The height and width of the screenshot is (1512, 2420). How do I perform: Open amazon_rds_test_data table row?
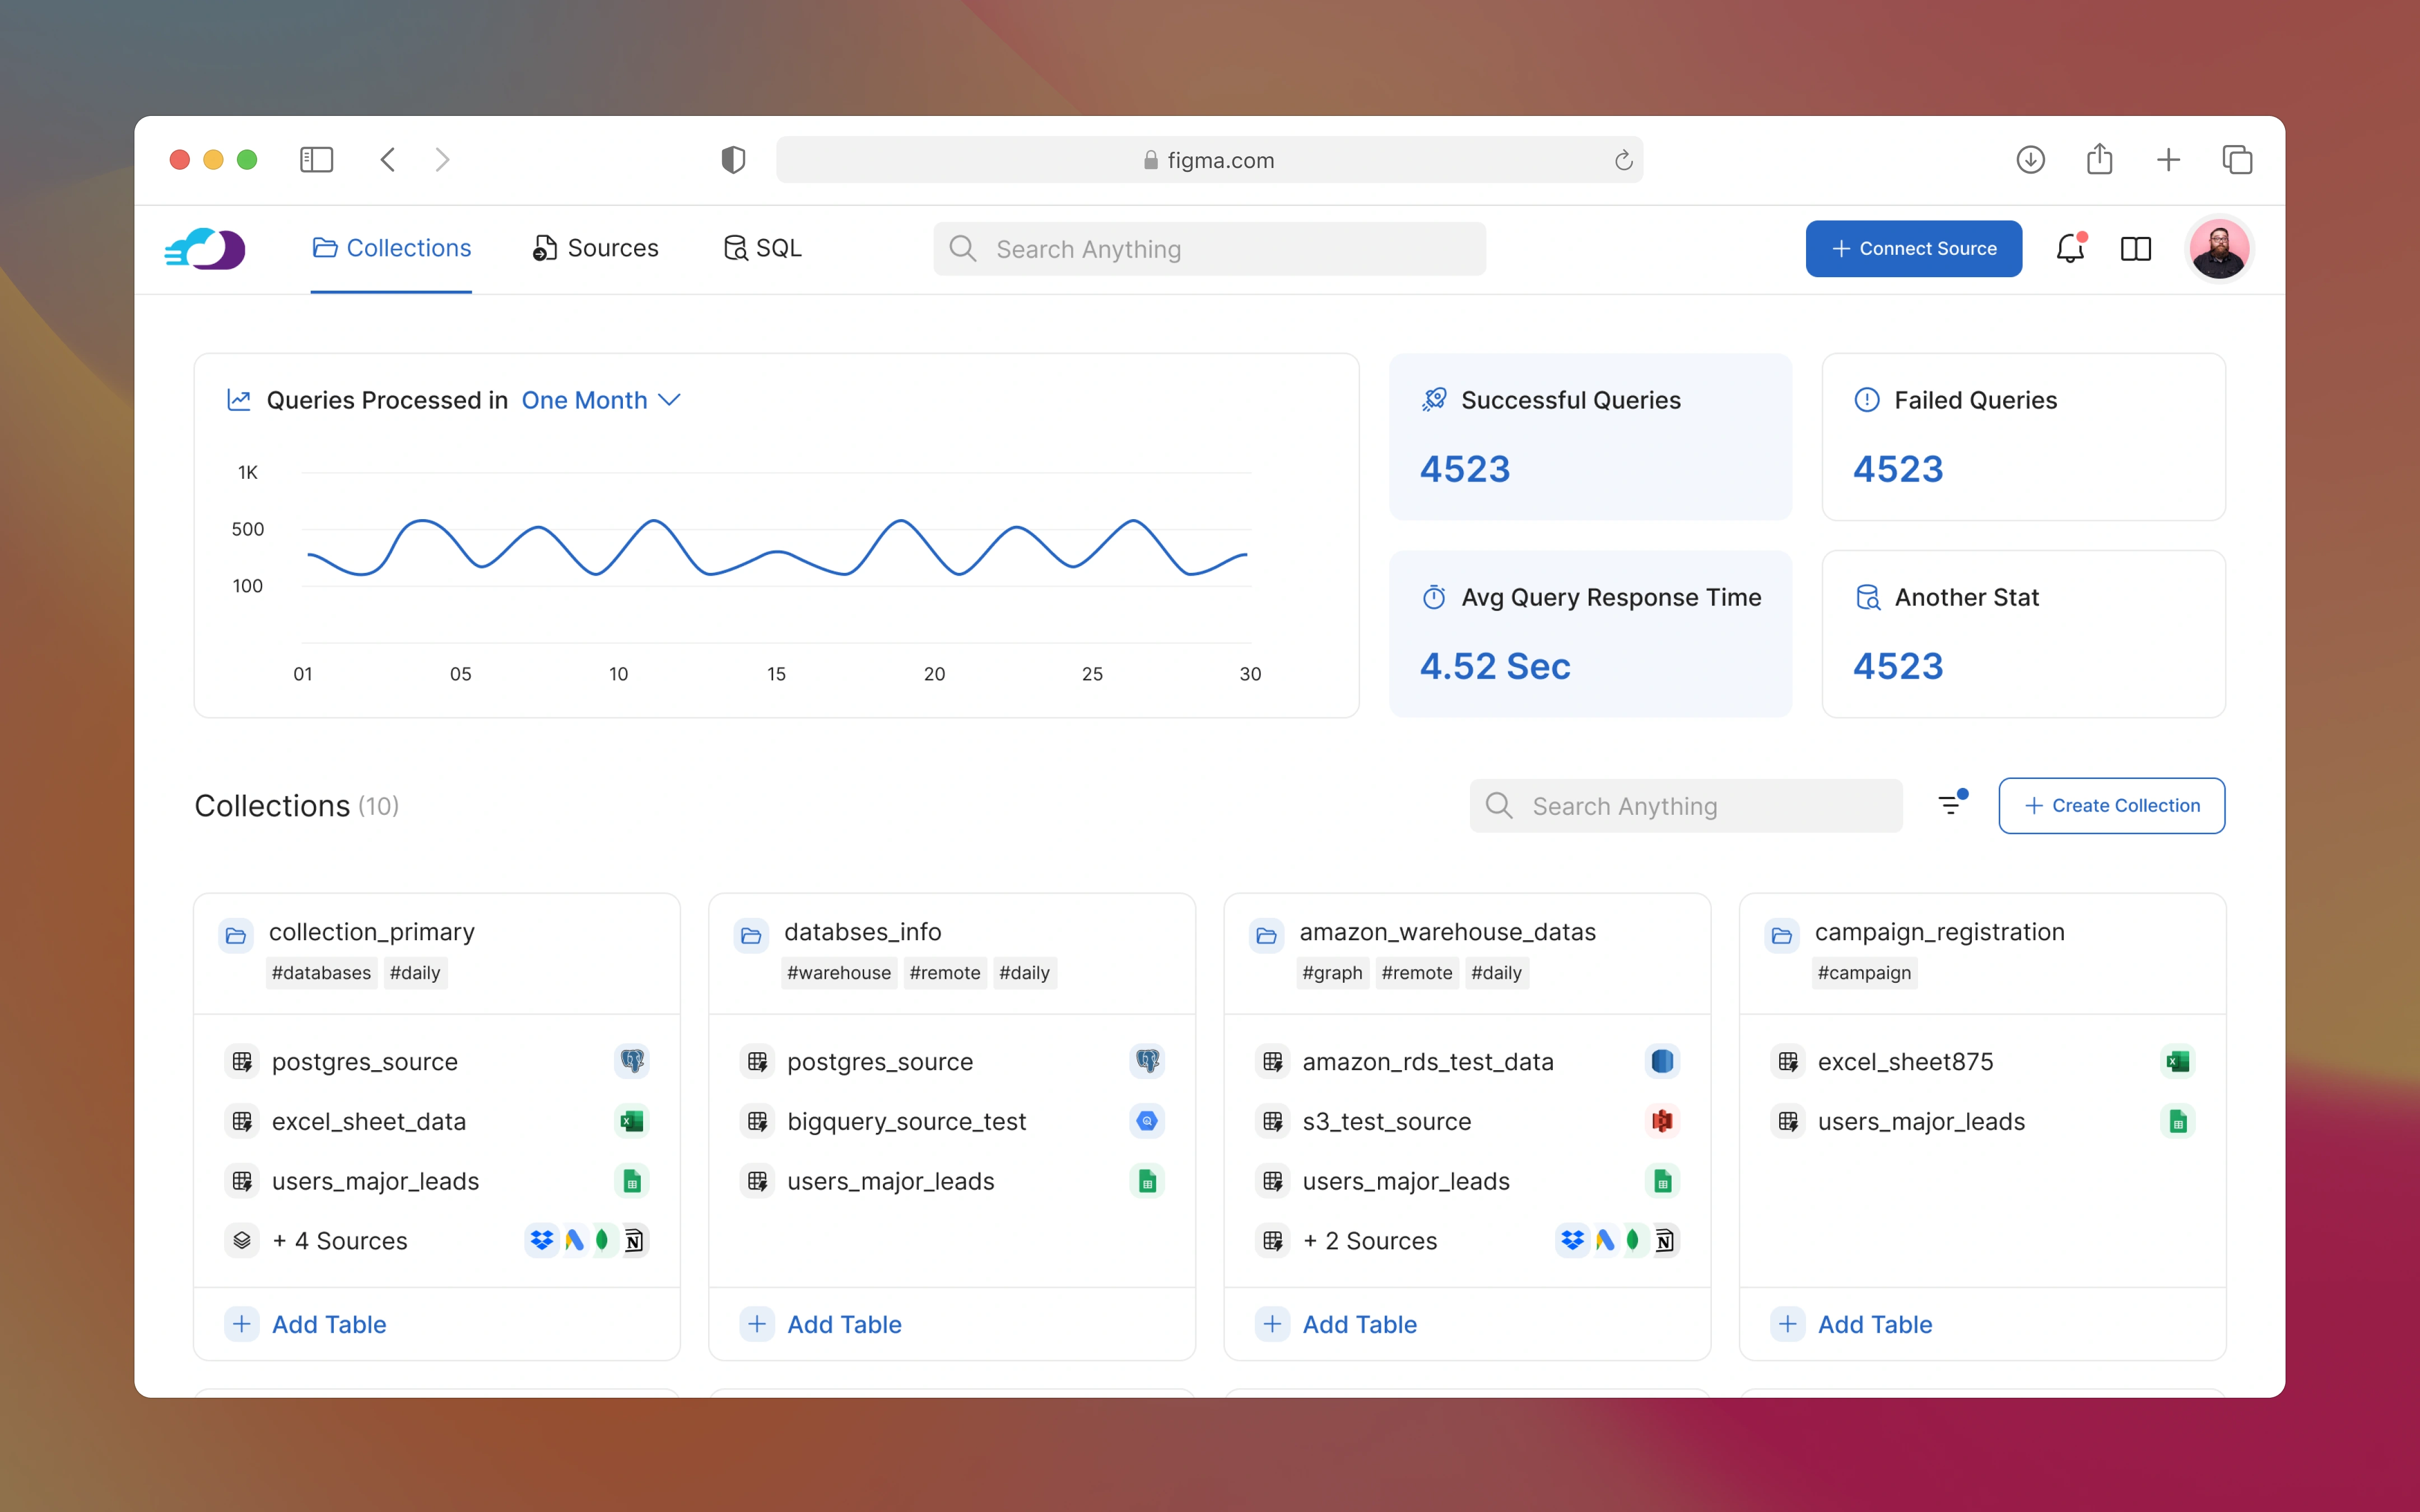1467,1061
